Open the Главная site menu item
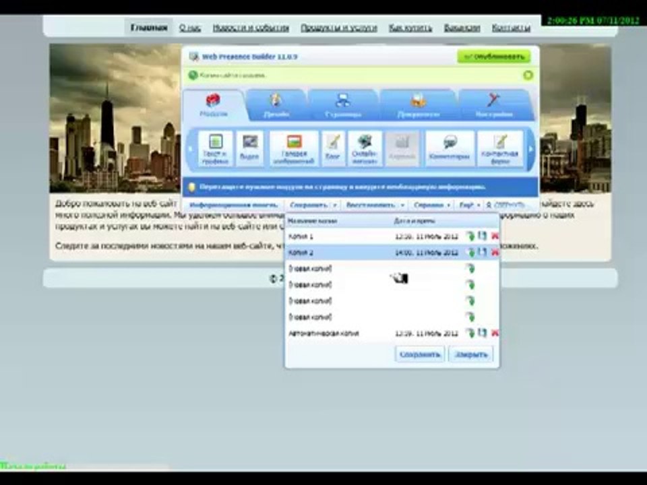647x485 pixels. (x=149, y=28)
